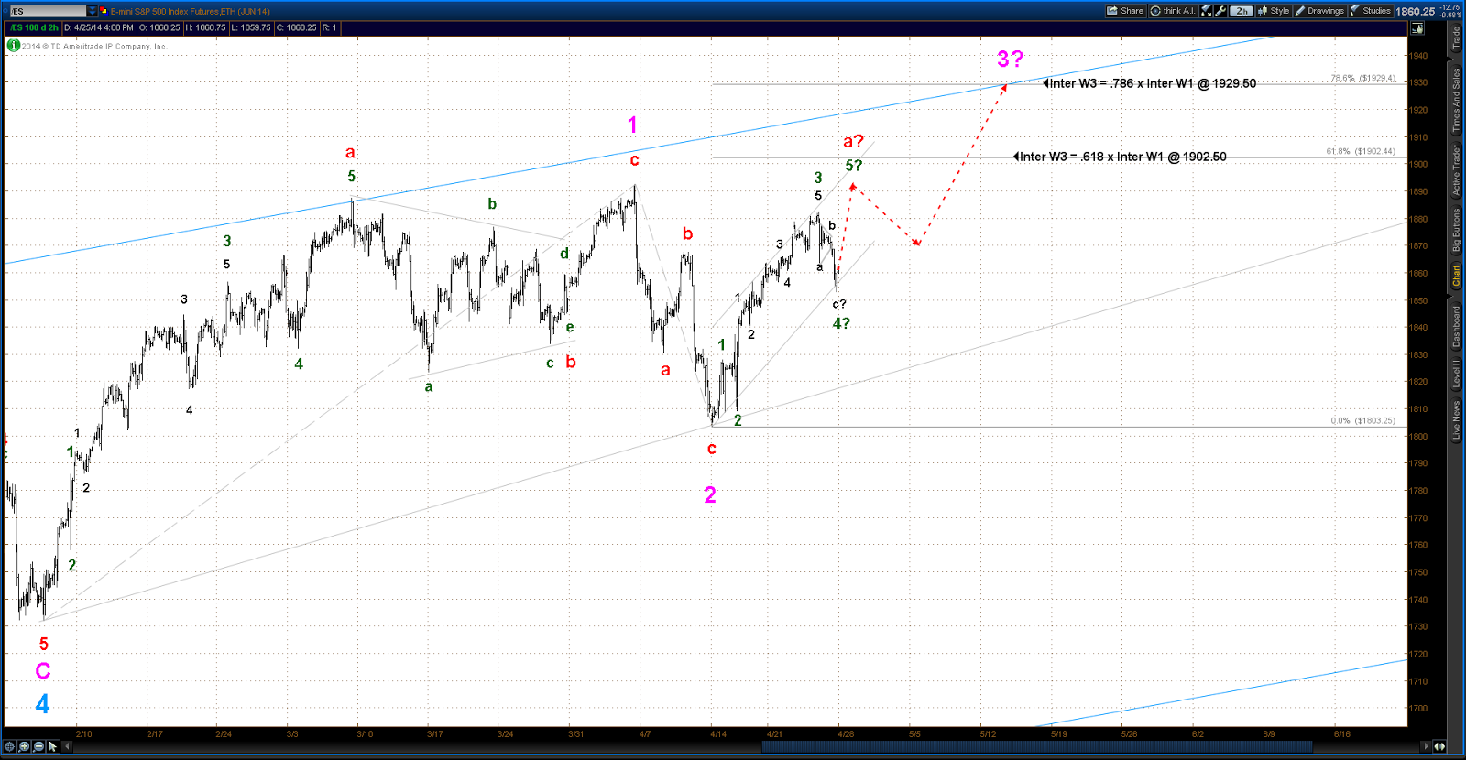The height and width of the screenshot is (760, 1466).
Task: Click the 78.6% ($1929.4) Fibonacci label
Action: tap(1363, 79)
